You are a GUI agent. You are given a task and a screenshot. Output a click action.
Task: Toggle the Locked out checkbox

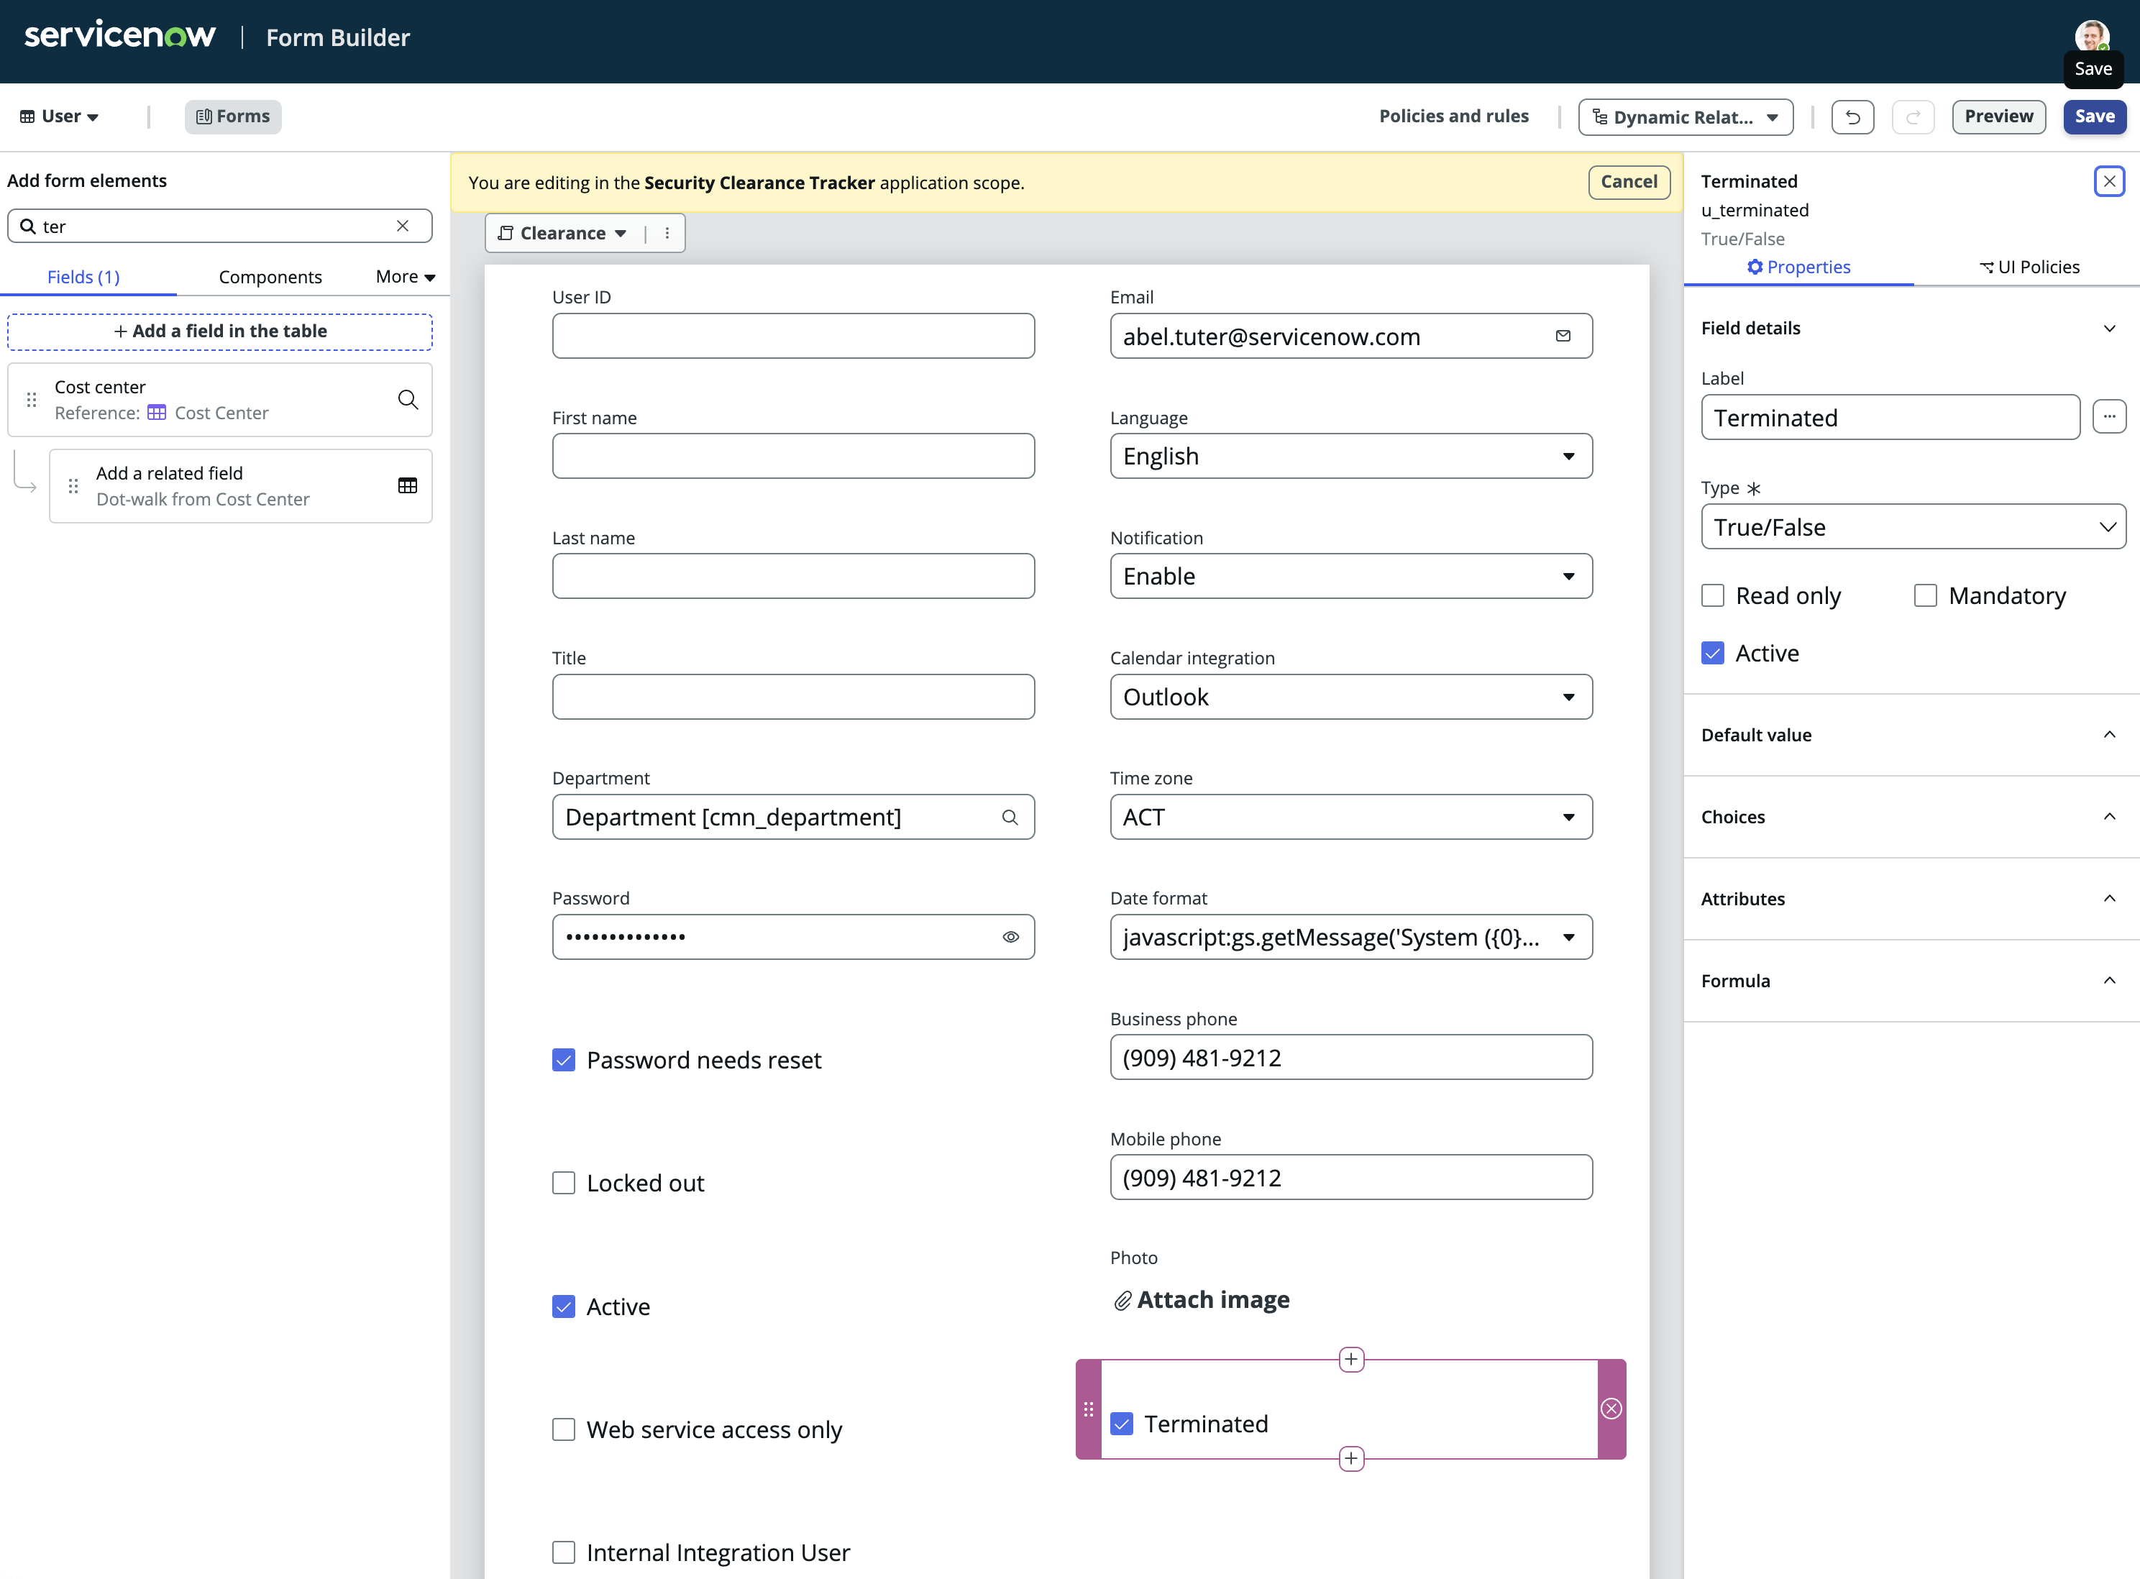point(564,1182)
